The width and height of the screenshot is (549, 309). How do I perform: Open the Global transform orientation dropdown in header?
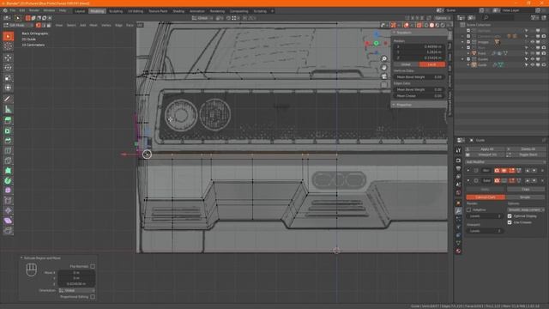[x=202, y=18]
